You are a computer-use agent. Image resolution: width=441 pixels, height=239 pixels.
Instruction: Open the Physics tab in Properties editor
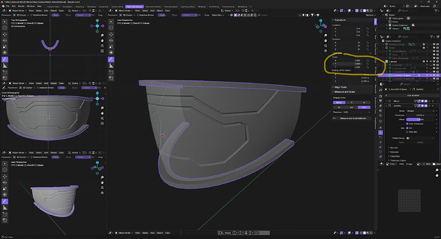tap(380, 142)
